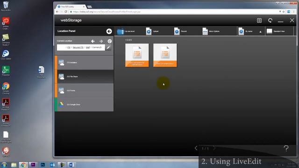
Task: Select the Word document on the desktop
Action: click(41, 72)
